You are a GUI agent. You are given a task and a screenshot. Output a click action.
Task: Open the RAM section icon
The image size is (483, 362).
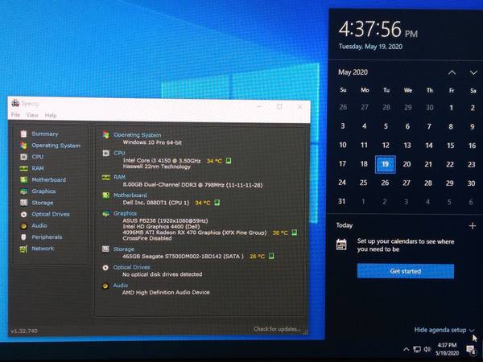tap(23, 168)
